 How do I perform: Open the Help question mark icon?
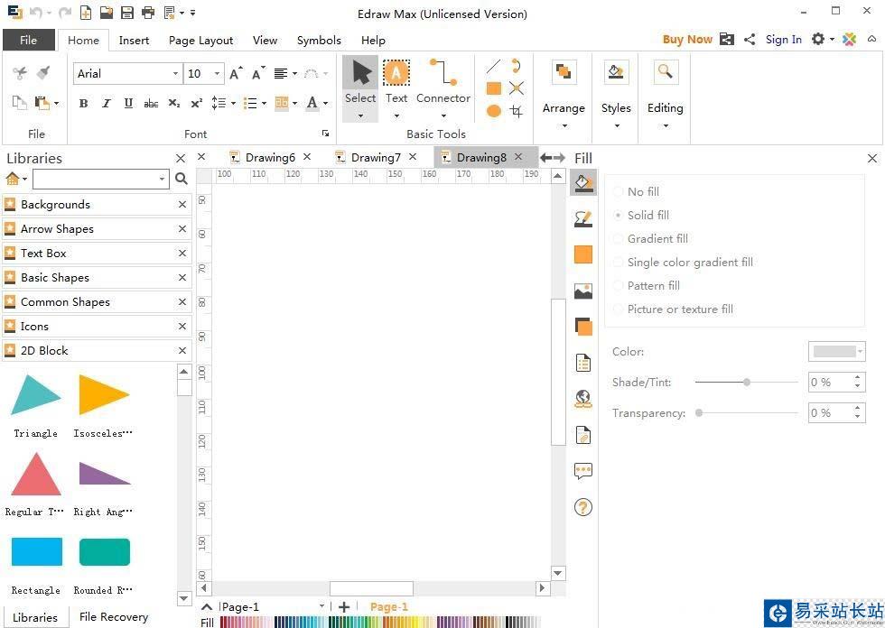[x=583, y=507]
